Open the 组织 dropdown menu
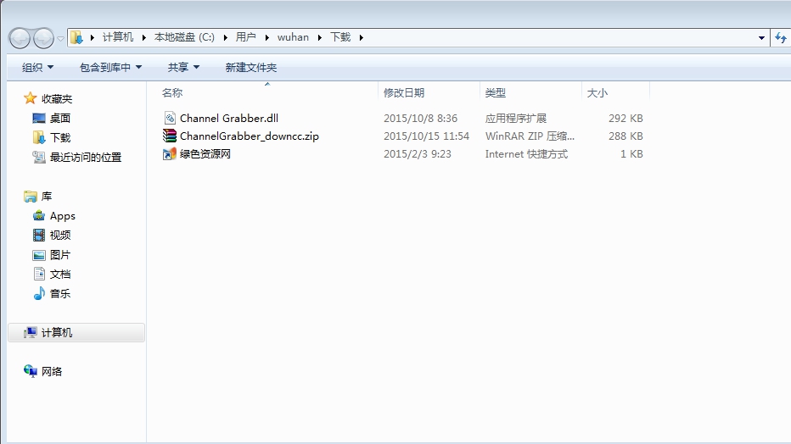 37,67
